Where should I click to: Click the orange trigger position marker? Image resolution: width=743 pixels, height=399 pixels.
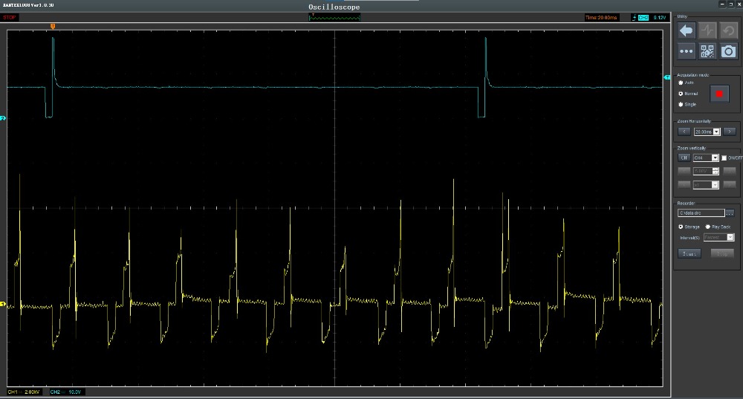pos(53,27)
